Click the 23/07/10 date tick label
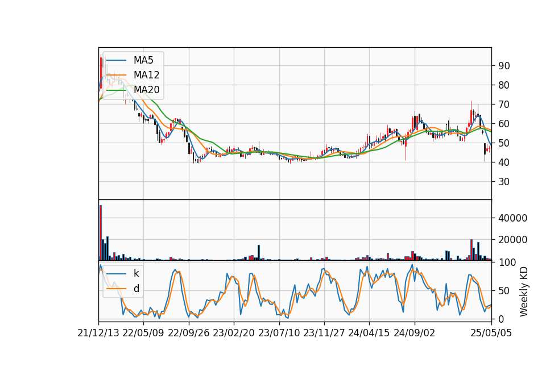 (279, 333)
